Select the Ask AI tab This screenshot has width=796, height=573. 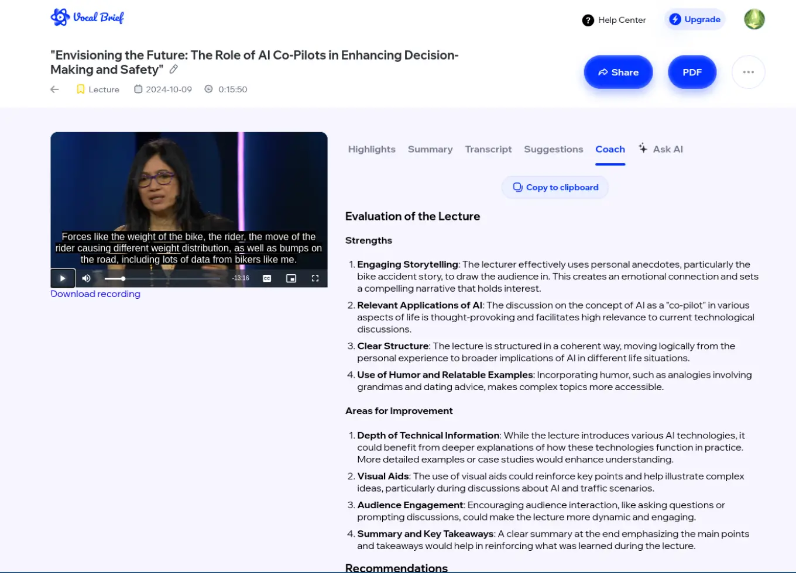661,150
